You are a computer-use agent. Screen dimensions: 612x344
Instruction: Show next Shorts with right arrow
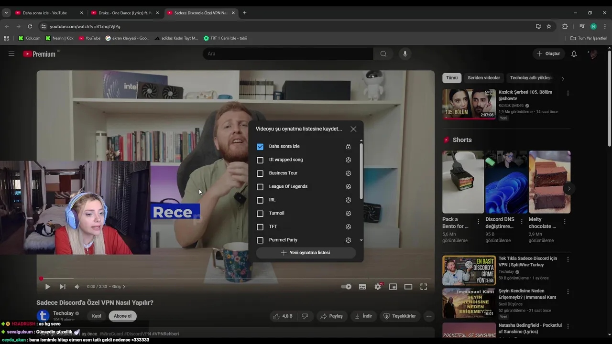click(569, 189)
